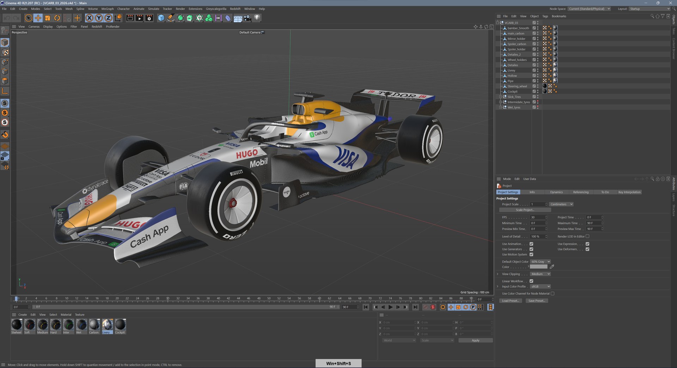
Task: Click the Save Preset button
Action: click(537, 301)
